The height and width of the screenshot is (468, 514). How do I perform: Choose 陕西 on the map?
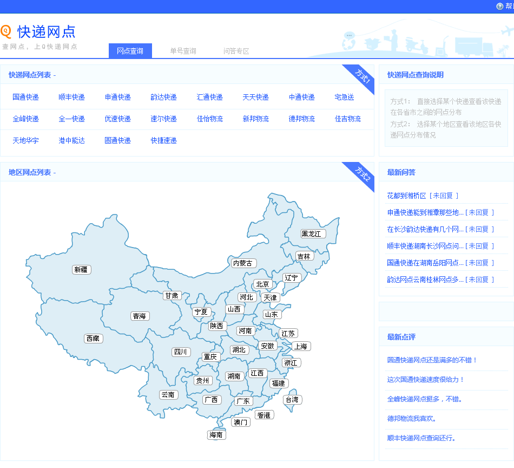click(216, 326)
